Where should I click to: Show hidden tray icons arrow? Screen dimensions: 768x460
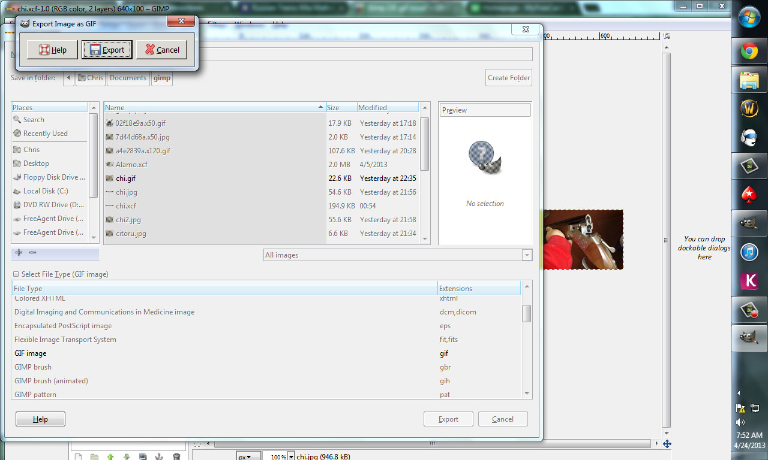pos(739,393)
